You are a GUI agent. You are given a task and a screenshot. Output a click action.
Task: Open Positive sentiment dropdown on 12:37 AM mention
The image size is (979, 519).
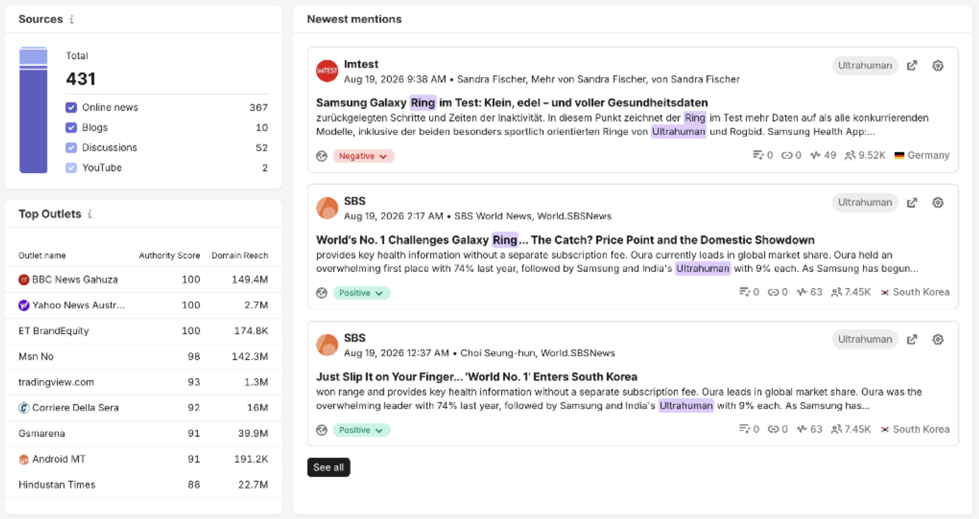tap(362, 430)
